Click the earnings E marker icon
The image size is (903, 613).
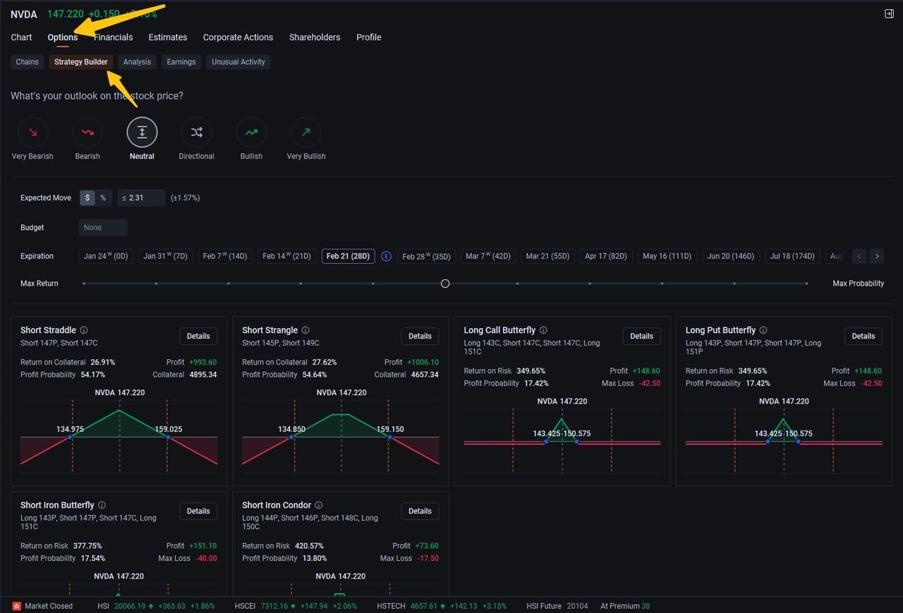(386, 256)
